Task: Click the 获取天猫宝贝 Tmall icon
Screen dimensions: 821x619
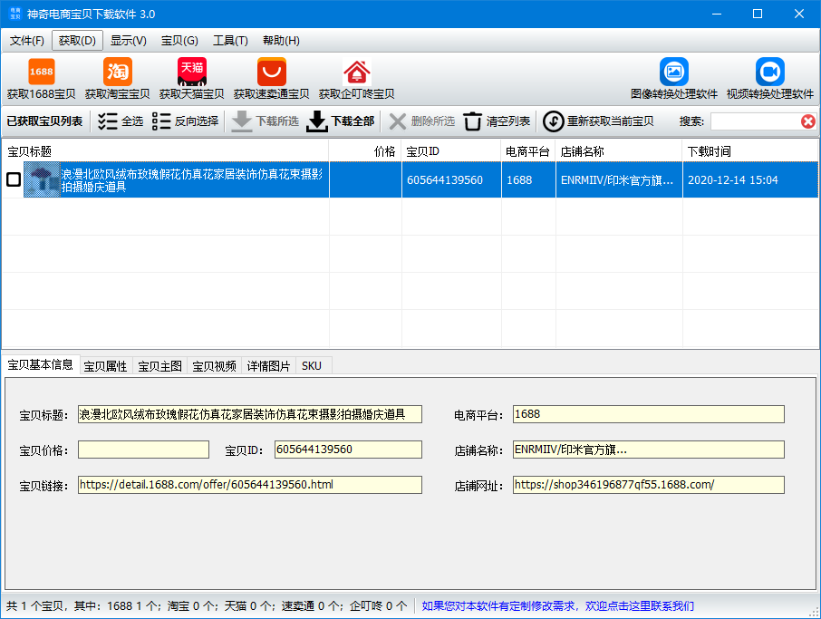Action: (x=190, y=77)
